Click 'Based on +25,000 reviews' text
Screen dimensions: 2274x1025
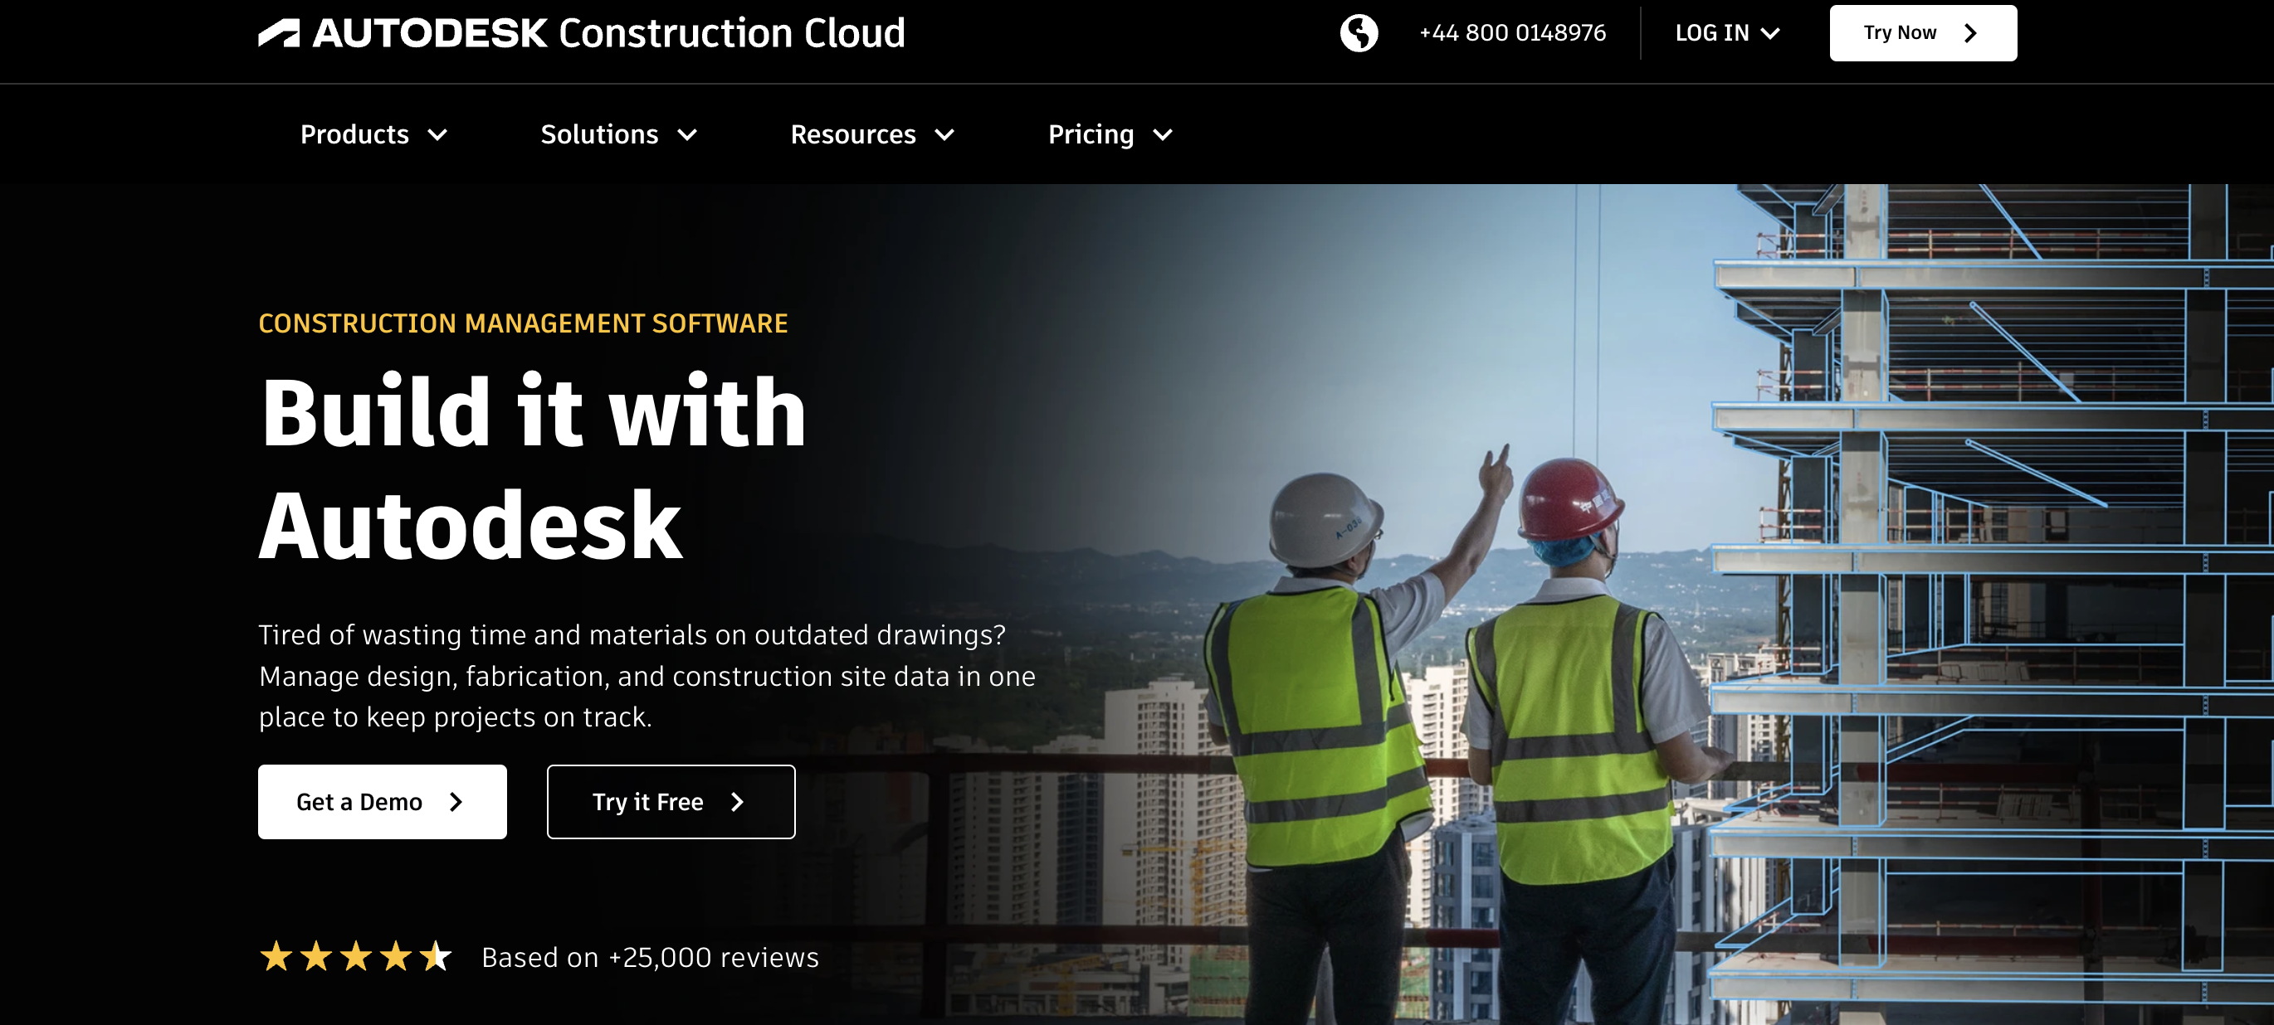click(x=650, y=957)
